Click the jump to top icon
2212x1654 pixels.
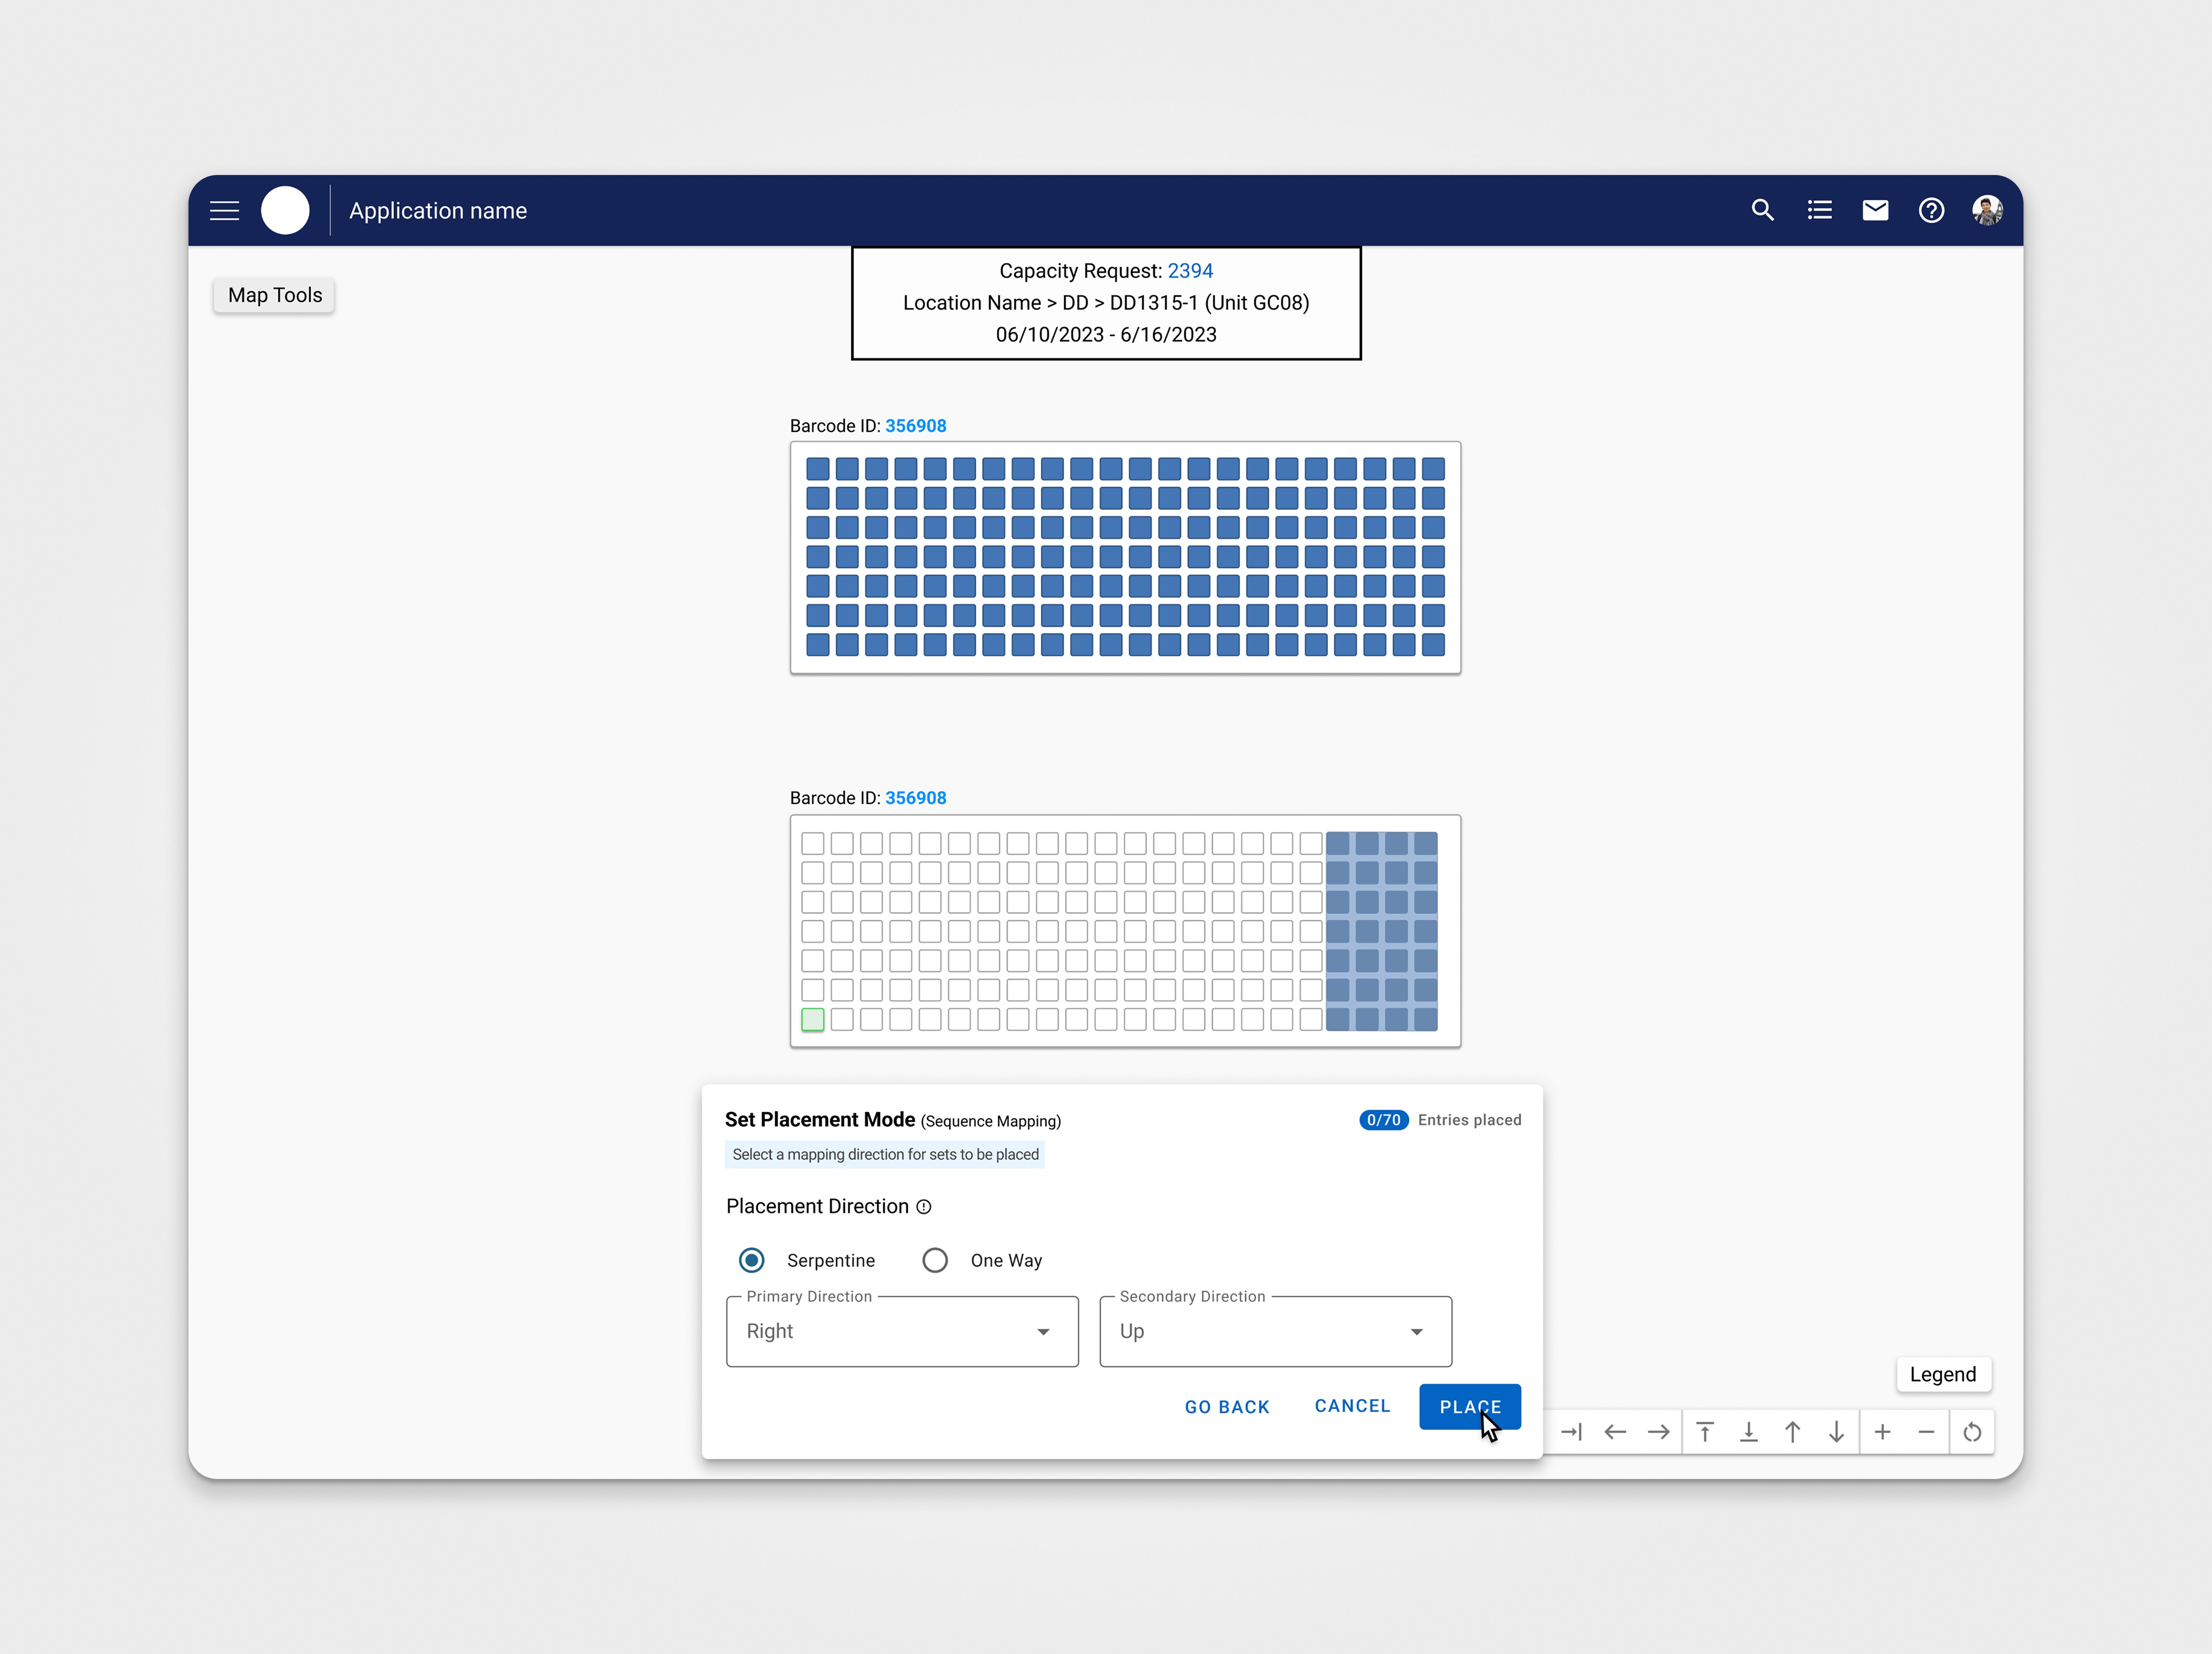(1706, 1432)
